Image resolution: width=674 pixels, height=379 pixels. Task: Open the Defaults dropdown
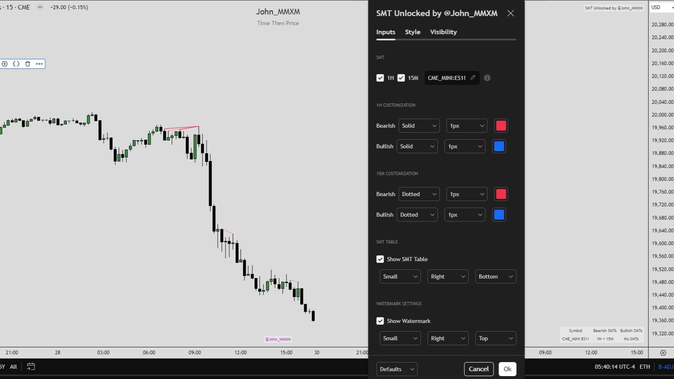pyautogui.click(x=397, y=369)
